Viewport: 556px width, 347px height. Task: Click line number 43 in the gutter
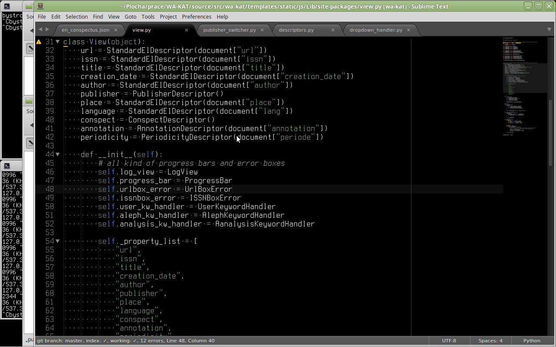coord(50,146)
